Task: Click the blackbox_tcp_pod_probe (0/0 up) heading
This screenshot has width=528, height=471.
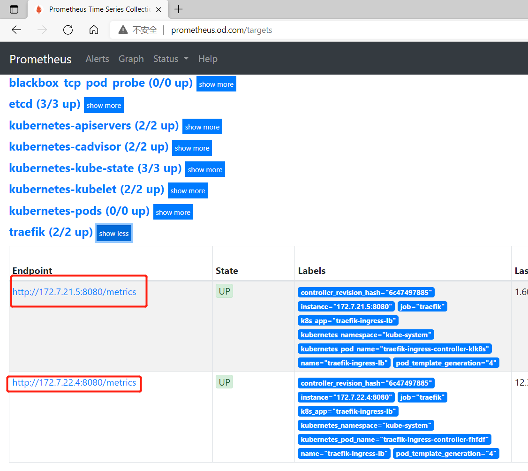Action: tap(101, 83)
